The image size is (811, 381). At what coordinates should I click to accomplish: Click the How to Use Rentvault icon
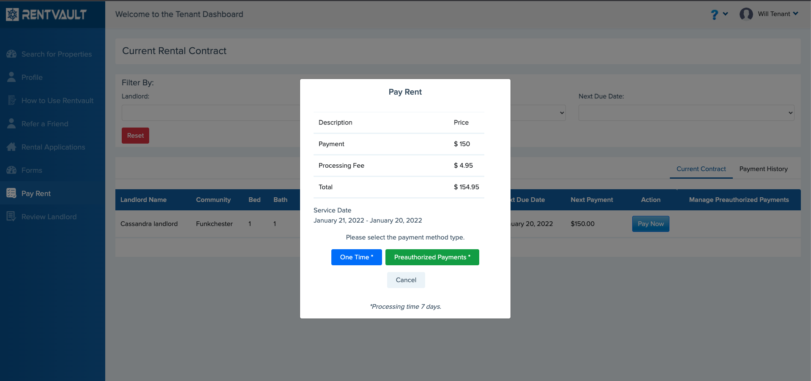11,101
